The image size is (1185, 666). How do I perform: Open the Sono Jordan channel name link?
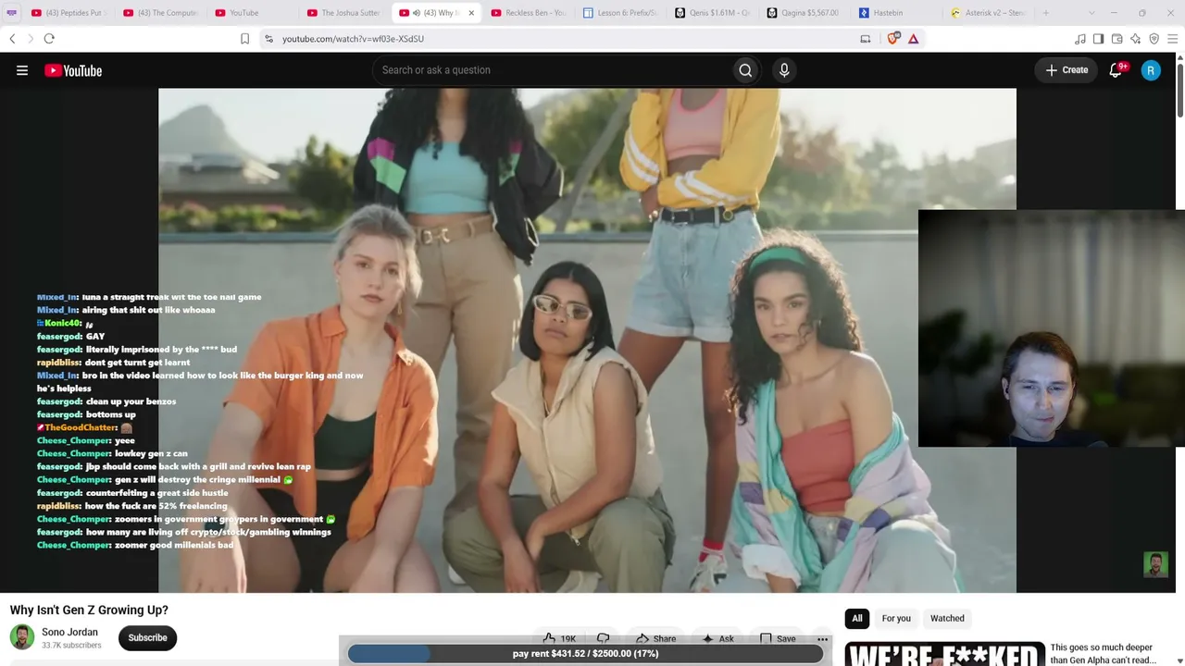tap(69, 632)
